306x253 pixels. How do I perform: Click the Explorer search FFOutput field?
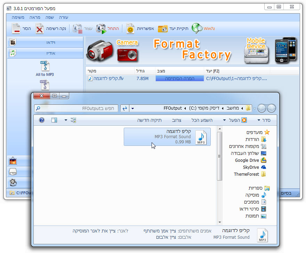76,109
